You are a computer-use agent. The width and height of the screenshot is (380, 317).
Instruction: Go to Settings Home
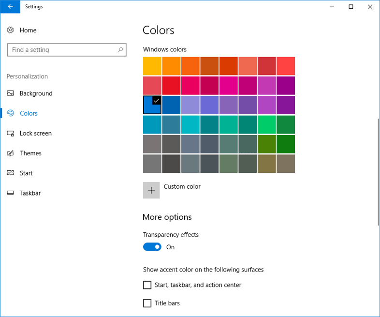[x=28, y=30]
